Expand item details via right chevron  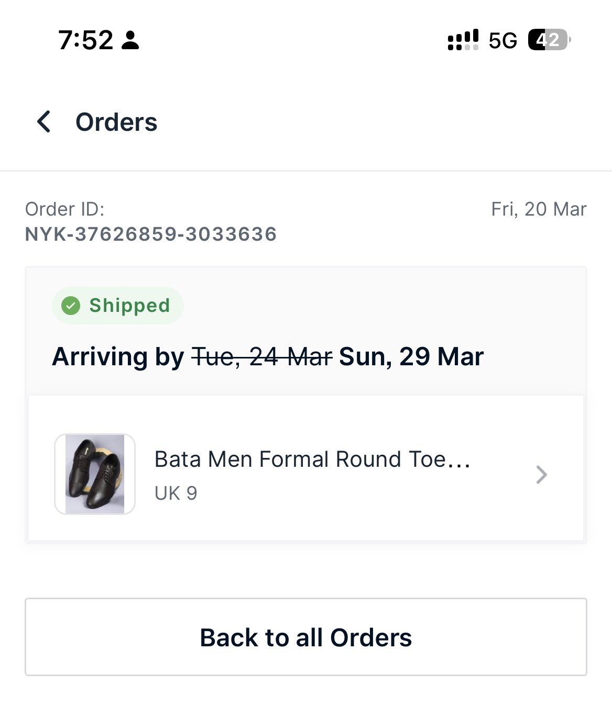tap(542, 475)
